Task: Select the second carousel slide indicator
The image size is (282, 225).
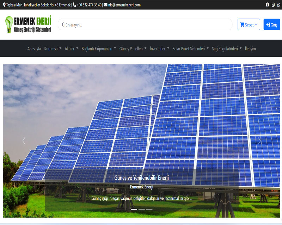Action: tap(141, 209)
